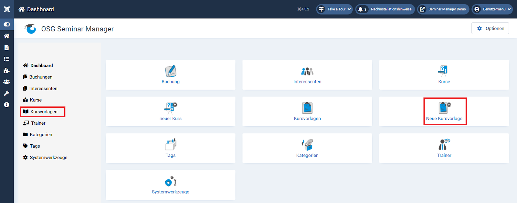Click the external link icon for Demo
This screenshot has height=203, width=517.
coord(422,9)
